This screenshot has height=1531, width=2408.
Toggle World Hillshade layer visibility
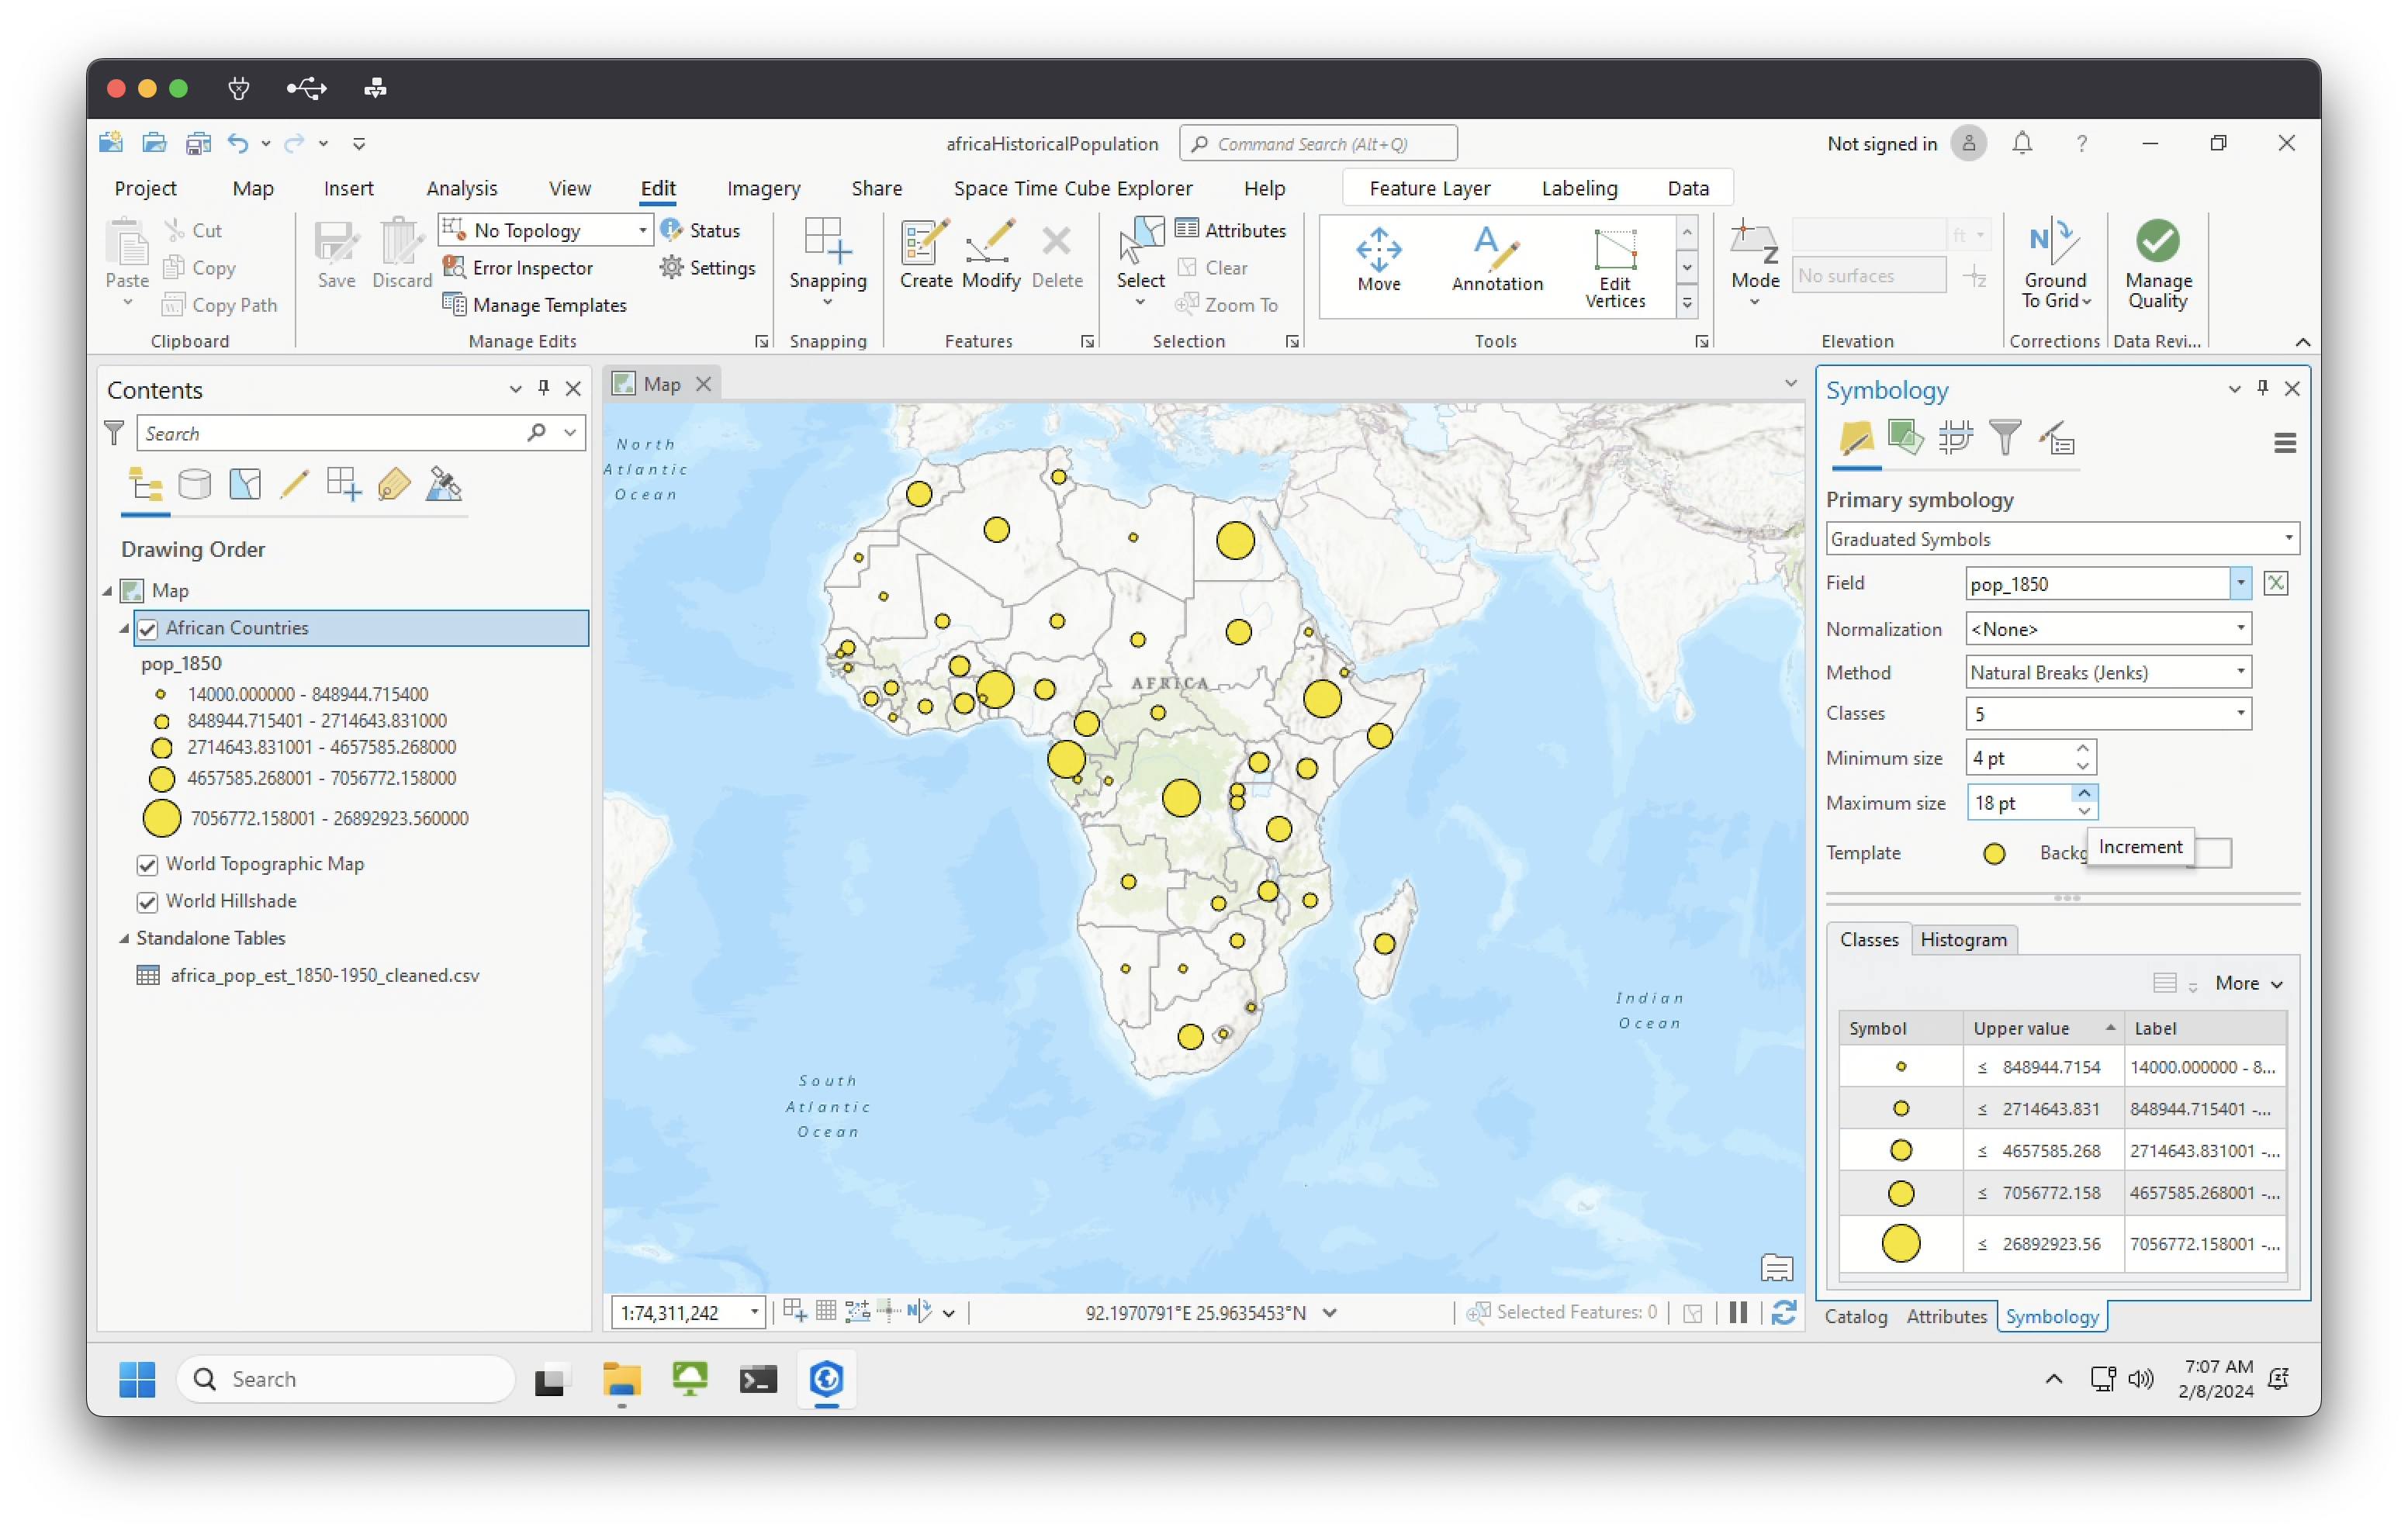click(148, 902)
